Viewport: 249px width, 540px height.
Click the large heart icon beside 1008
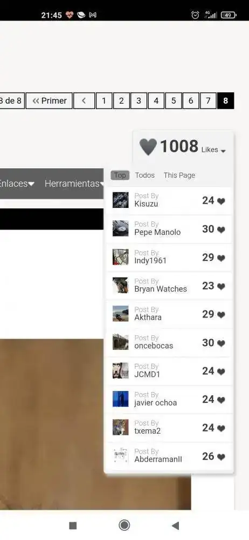tap(148, 147)
